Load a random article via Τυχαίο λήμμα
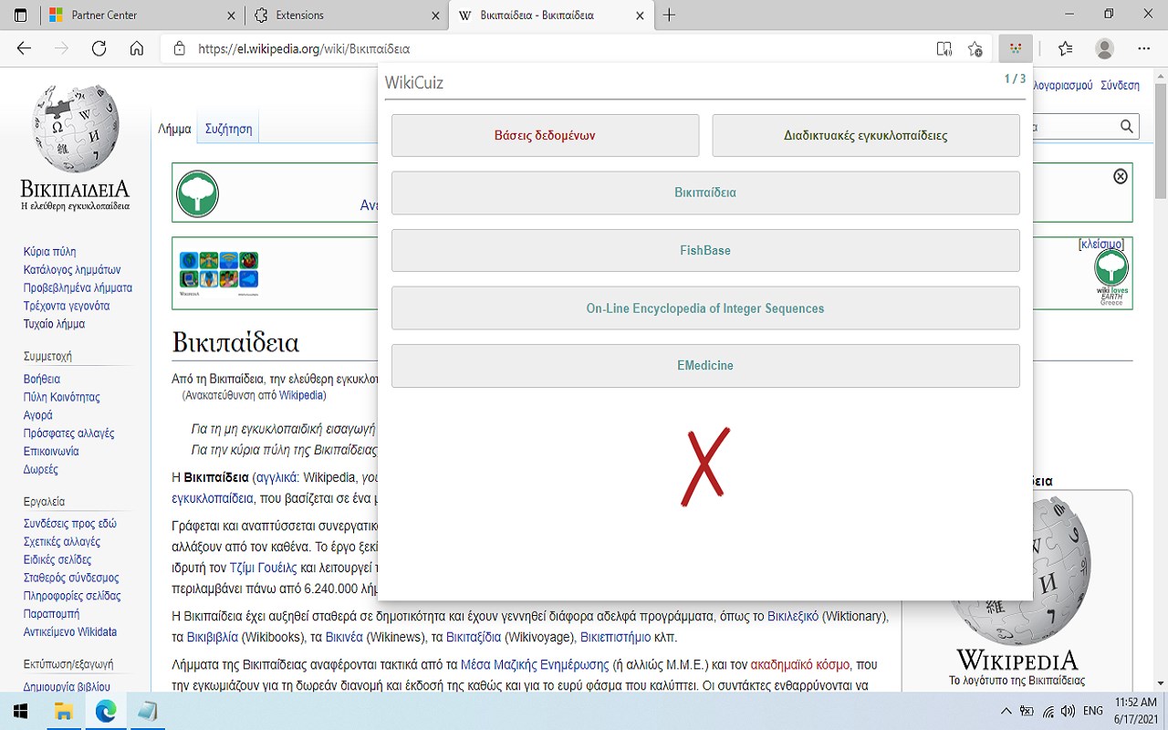Viewport: 1168px width, 730px height. point(54,324)
